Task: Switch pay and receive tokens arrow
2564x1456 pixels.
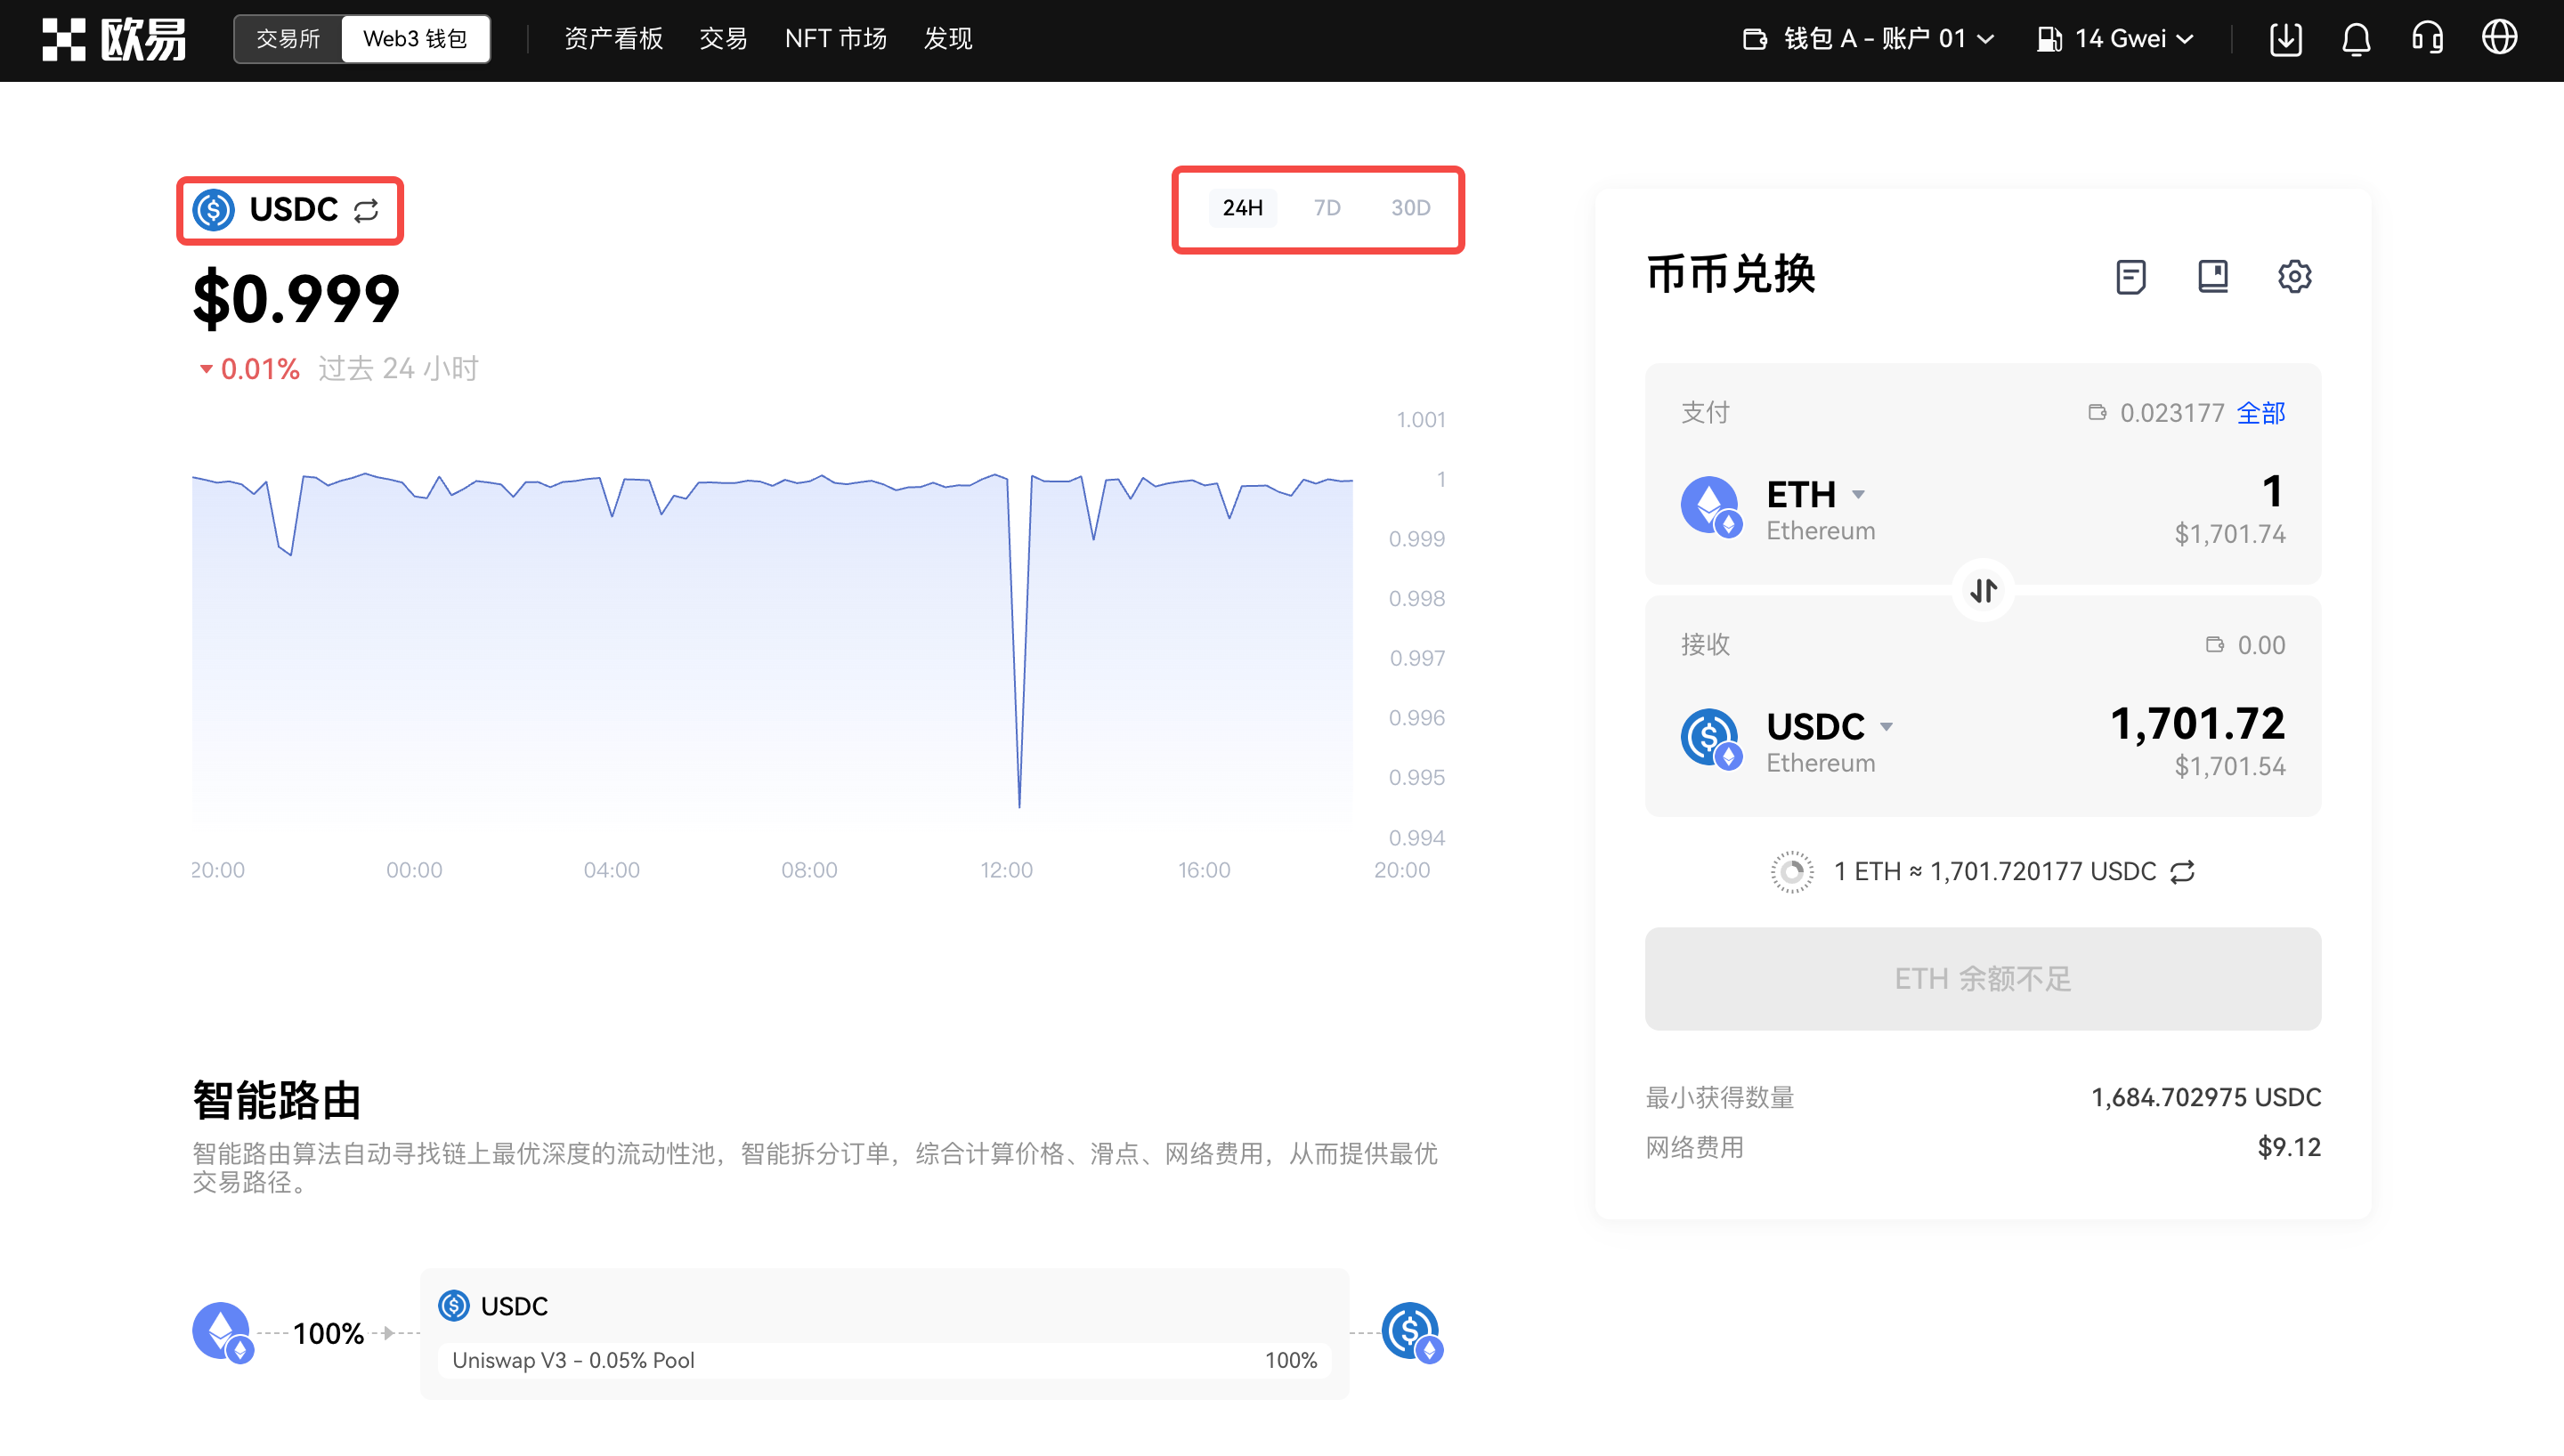Action: (1983, 591)
